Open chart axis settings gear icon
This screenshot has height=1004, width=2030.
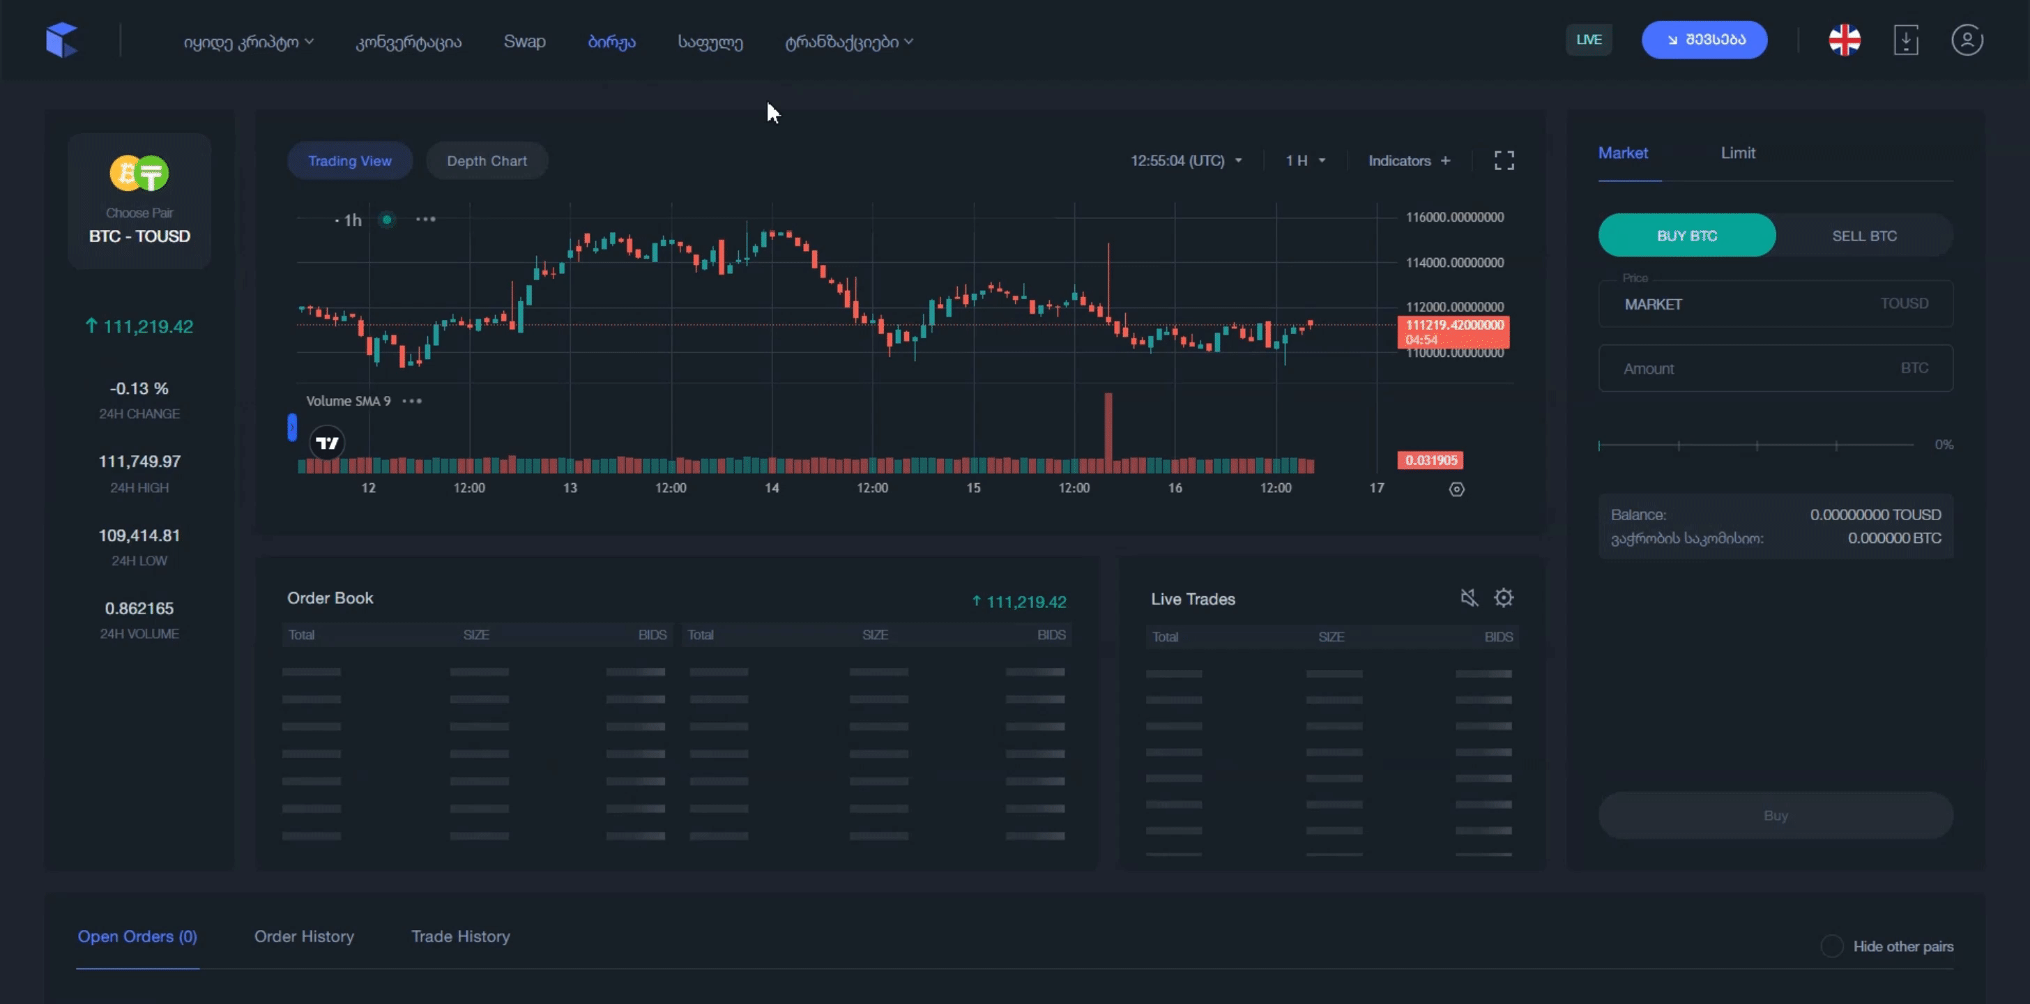point(1456,489)
